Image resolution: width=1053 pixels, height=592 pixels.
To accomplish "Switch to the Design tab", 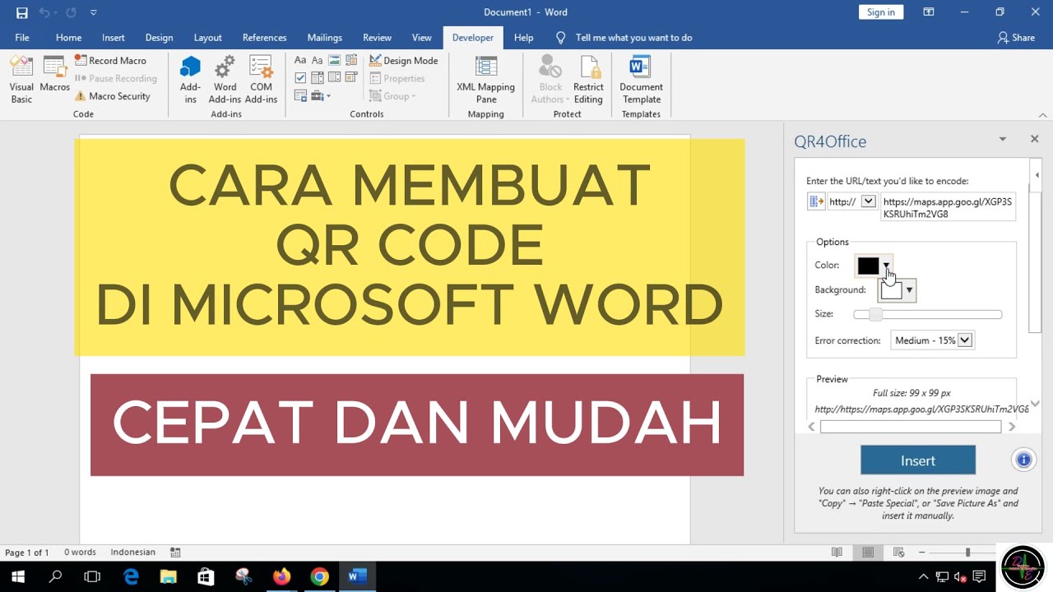I will 159,38.
